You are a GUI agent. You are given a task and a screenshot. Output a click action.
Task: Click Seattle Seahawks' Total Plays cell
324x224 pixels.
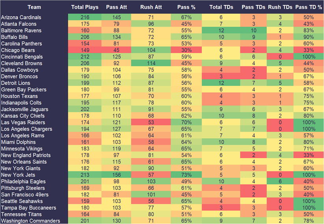[x=85, y=201]
